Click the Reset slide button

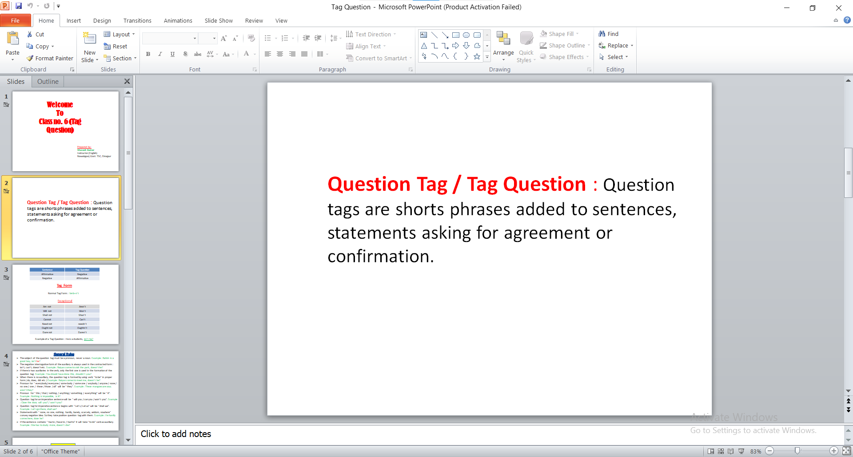click(116, 46)
